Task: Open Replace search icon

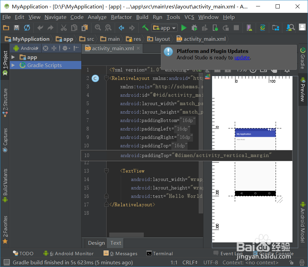Action: coord(108,28)
